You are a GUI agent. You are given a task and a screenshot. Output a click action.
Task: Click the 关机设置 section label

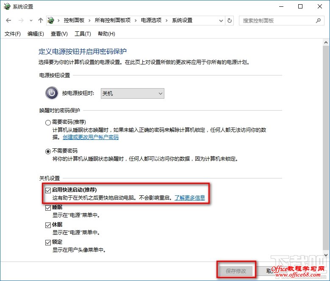[50, 178]
